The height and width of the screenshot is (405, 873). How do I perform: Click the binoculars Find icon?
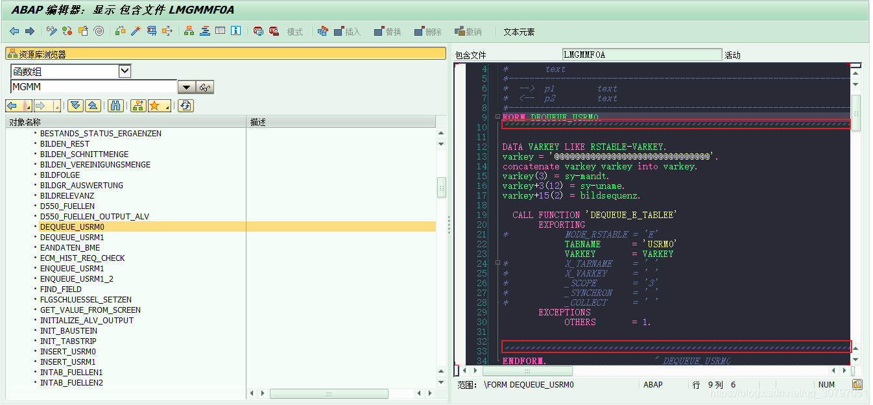point(115,106)
